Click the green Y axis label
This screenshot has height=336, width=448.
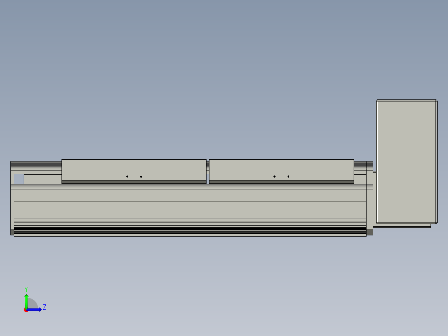tap(26, 289)
